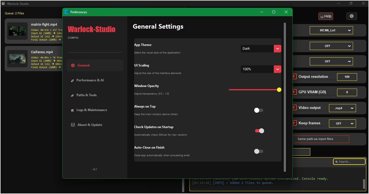Click the Caifanes.mp4 file name
The width and height of the screenshot is (369, 194).
[x=42, y=52]
